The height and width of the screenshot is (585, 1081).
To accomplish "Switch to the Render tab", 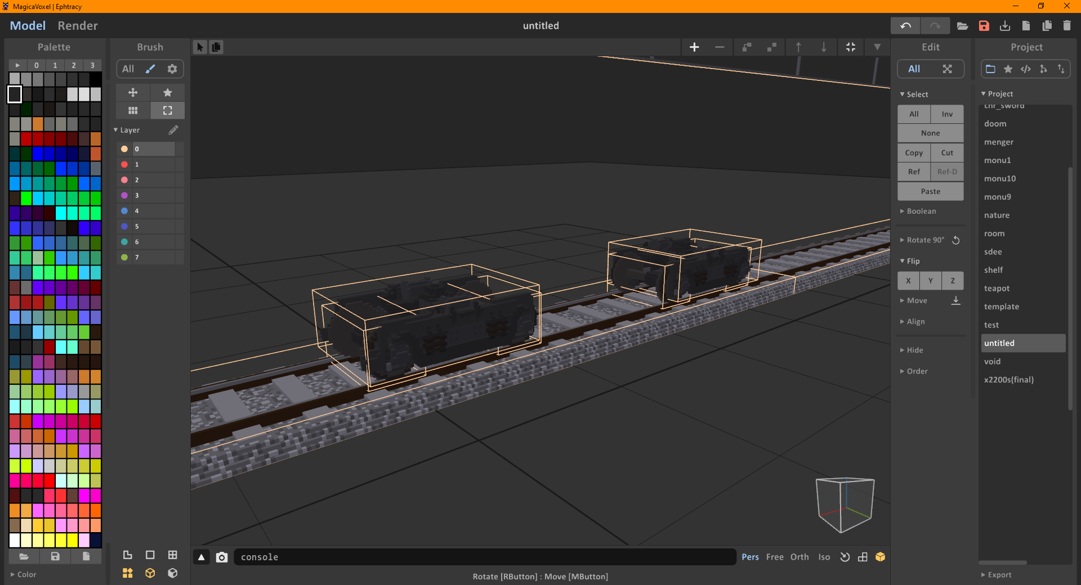I will point(78,26).
